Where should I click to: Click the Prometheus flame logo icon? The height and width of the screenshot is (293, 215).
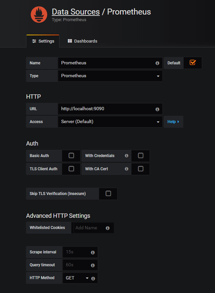click(x=39, y=15)
